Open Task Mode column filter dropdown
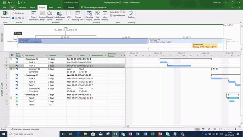The image size is (243, 137). click(22, 56)
